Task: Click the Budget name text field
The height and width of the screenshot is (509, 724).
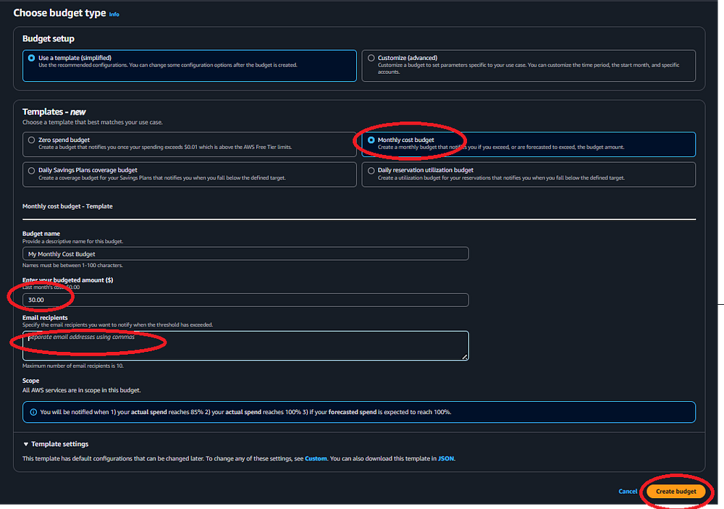Action: pos(245,254)
